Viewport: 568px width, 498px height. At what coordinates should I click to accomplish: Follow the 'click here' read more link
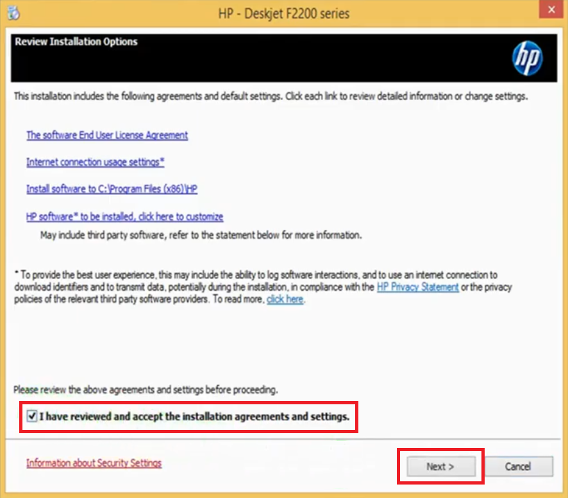click(285, 299)
